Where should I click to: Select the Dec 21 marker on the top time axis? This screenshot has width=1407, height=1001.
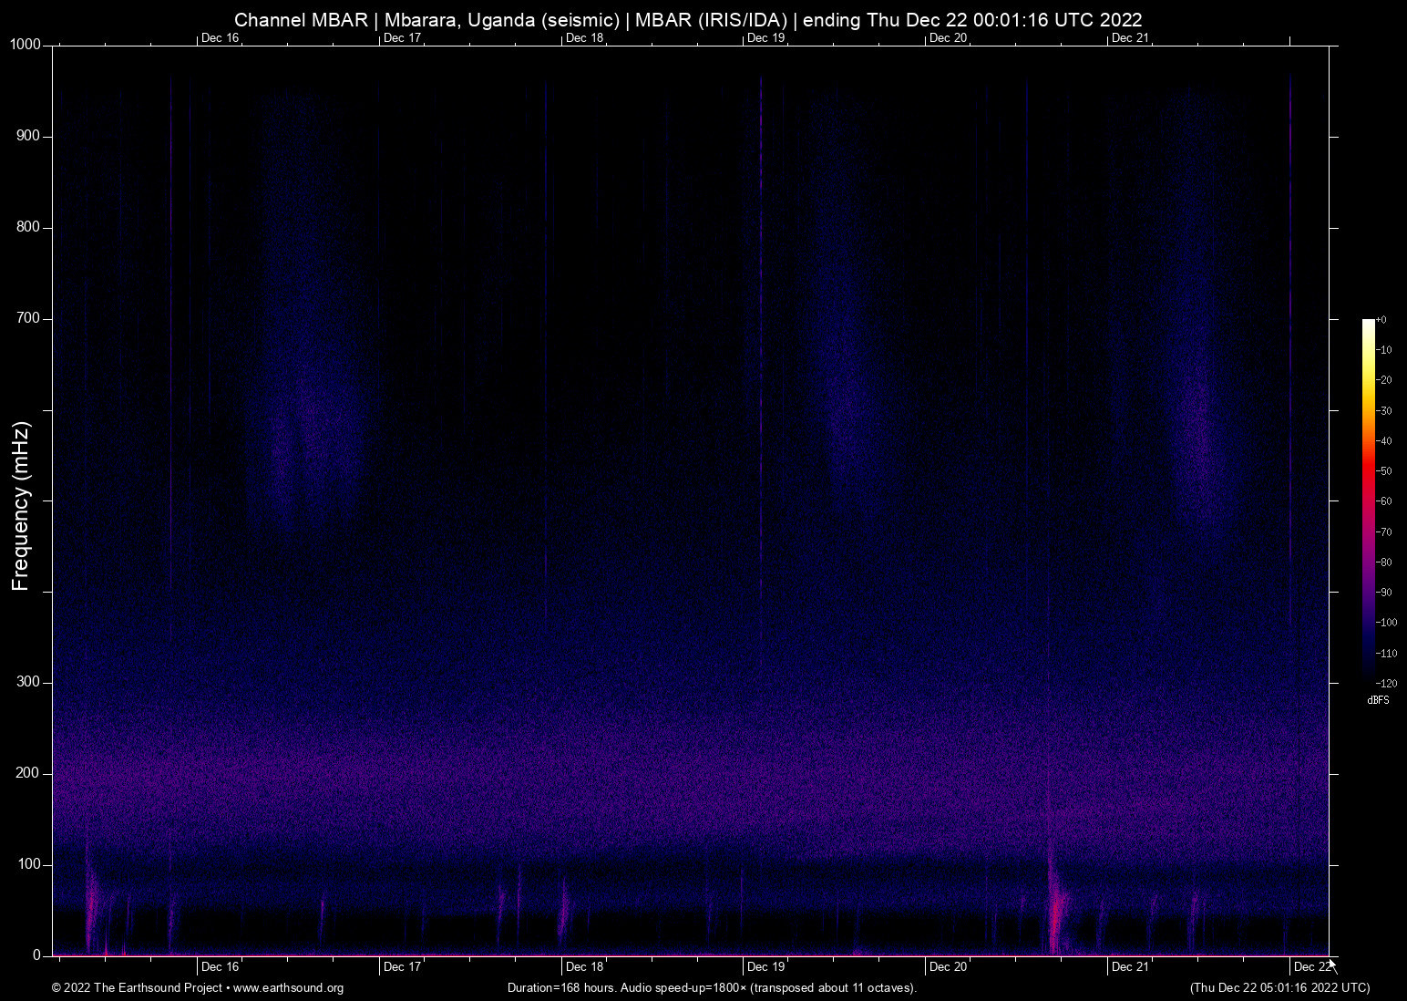point(1130,37)
